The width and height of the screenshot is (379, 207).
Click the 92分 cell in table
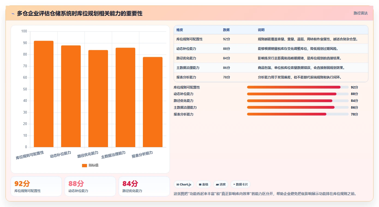click(227, 39)
